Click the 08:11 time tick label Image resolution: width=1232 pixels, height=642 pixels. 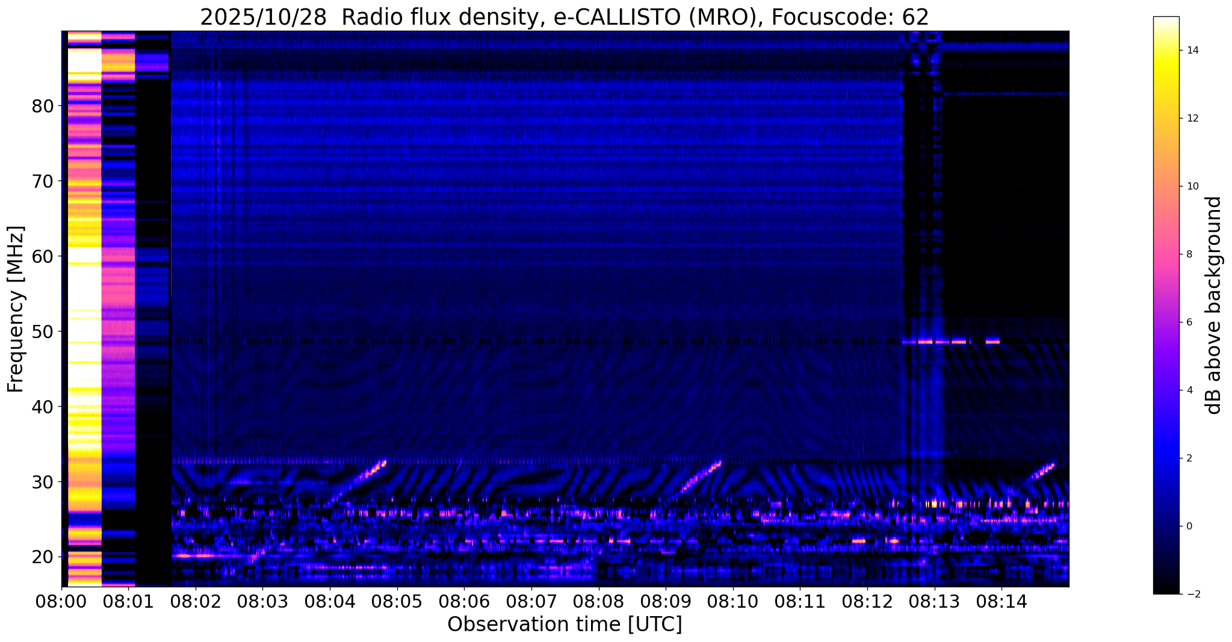[800, 601]
